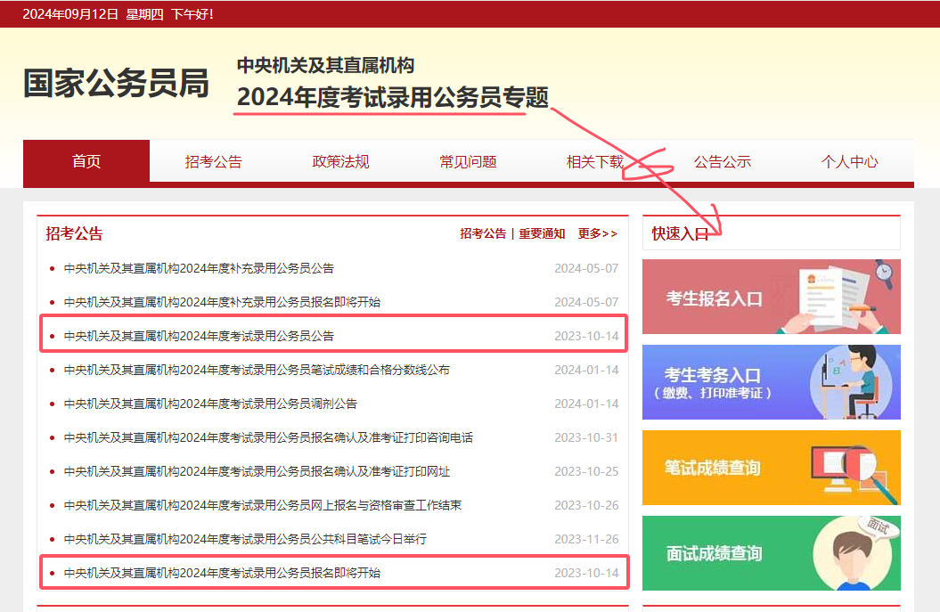Viewport: 940px width, 612px height.
Task: Click the 国家公务员局 site title
Action: tap(117, 83)
